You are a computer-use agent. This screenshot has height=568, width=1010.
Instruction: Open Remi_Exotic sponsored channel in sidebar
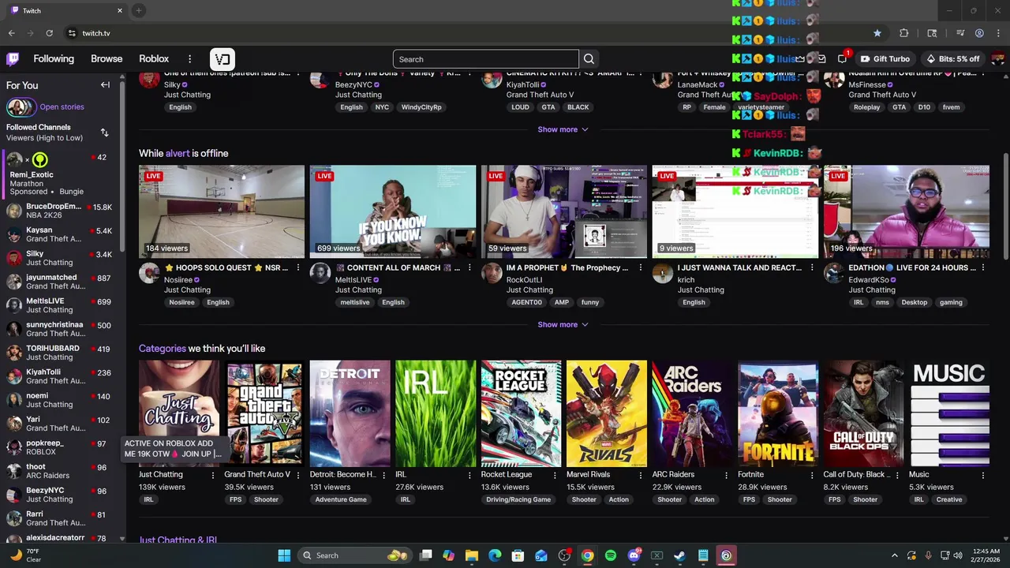pyautogui.click(x=62, y=174)
